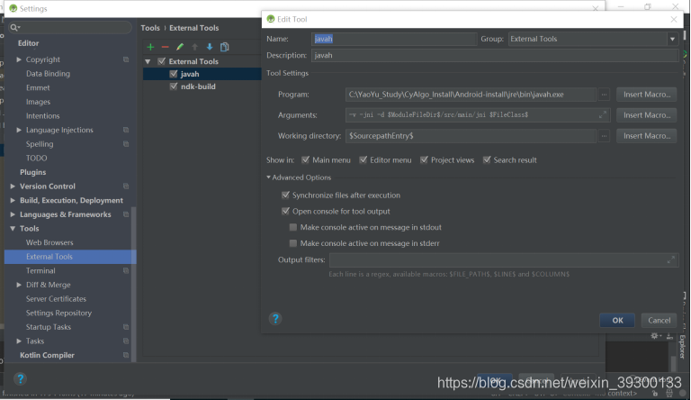Expand the Copyright settings node
This screenshot has height=400, width=691.
click(x=19, y=59)
